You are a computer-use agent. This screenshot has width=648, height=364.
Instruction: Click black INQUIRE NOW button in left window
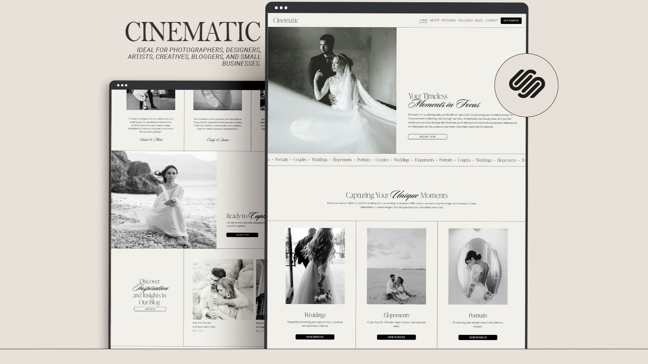coord(242,235)
